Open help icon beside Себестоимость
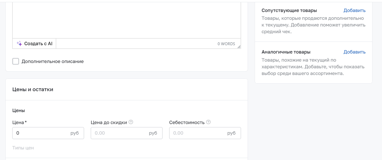Viewport: 382px width, 160px height. pyautogui.click(x=208, y=122)
